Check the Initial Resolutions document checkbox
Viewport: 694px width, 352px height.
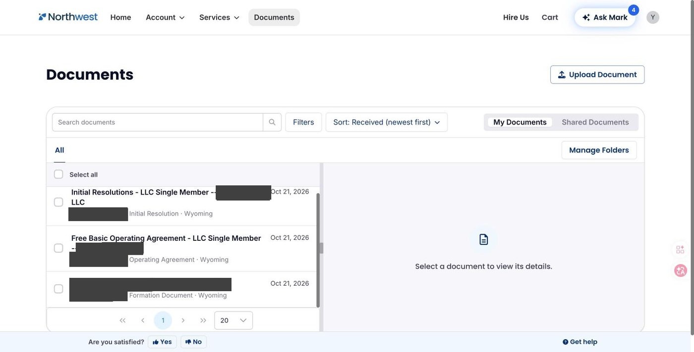58,202
